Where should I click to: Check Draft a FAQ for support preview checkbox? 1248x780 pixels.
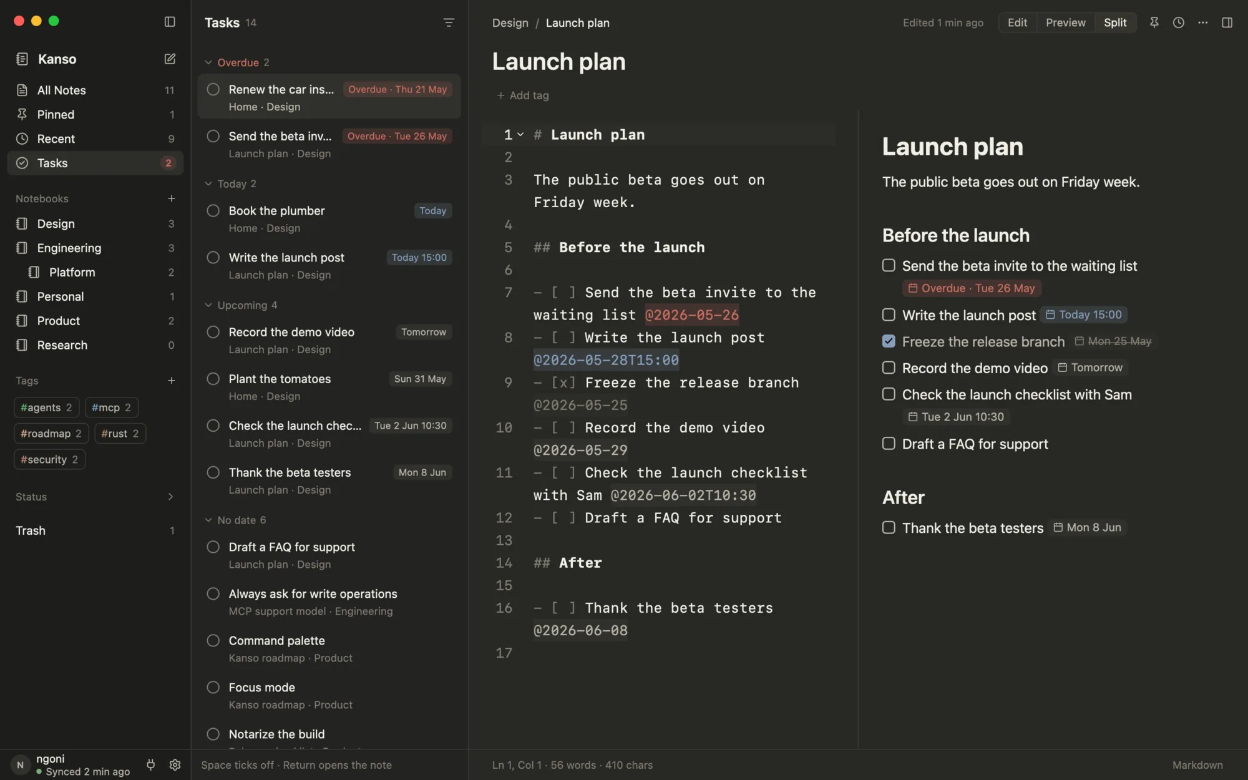889,443
